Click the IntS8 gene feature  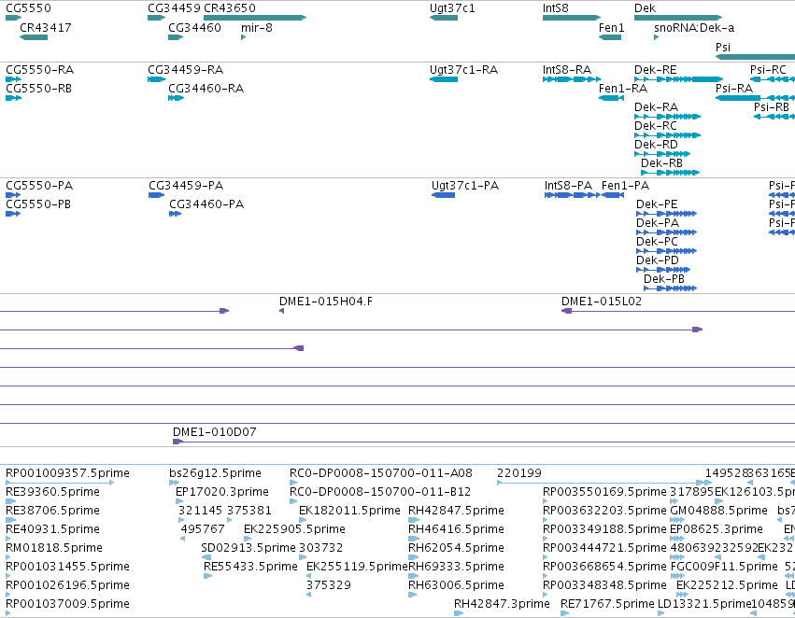pyautogui.click(x=572, y=18)
